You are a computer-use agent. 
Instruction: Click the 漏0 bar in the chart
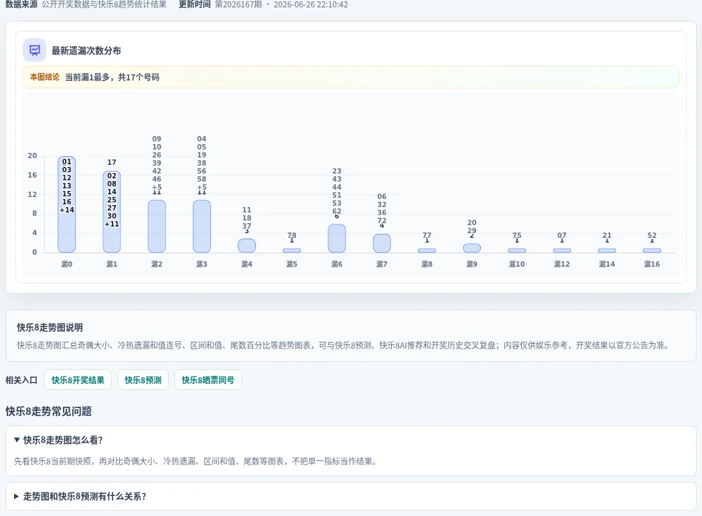tap(67, 204)
